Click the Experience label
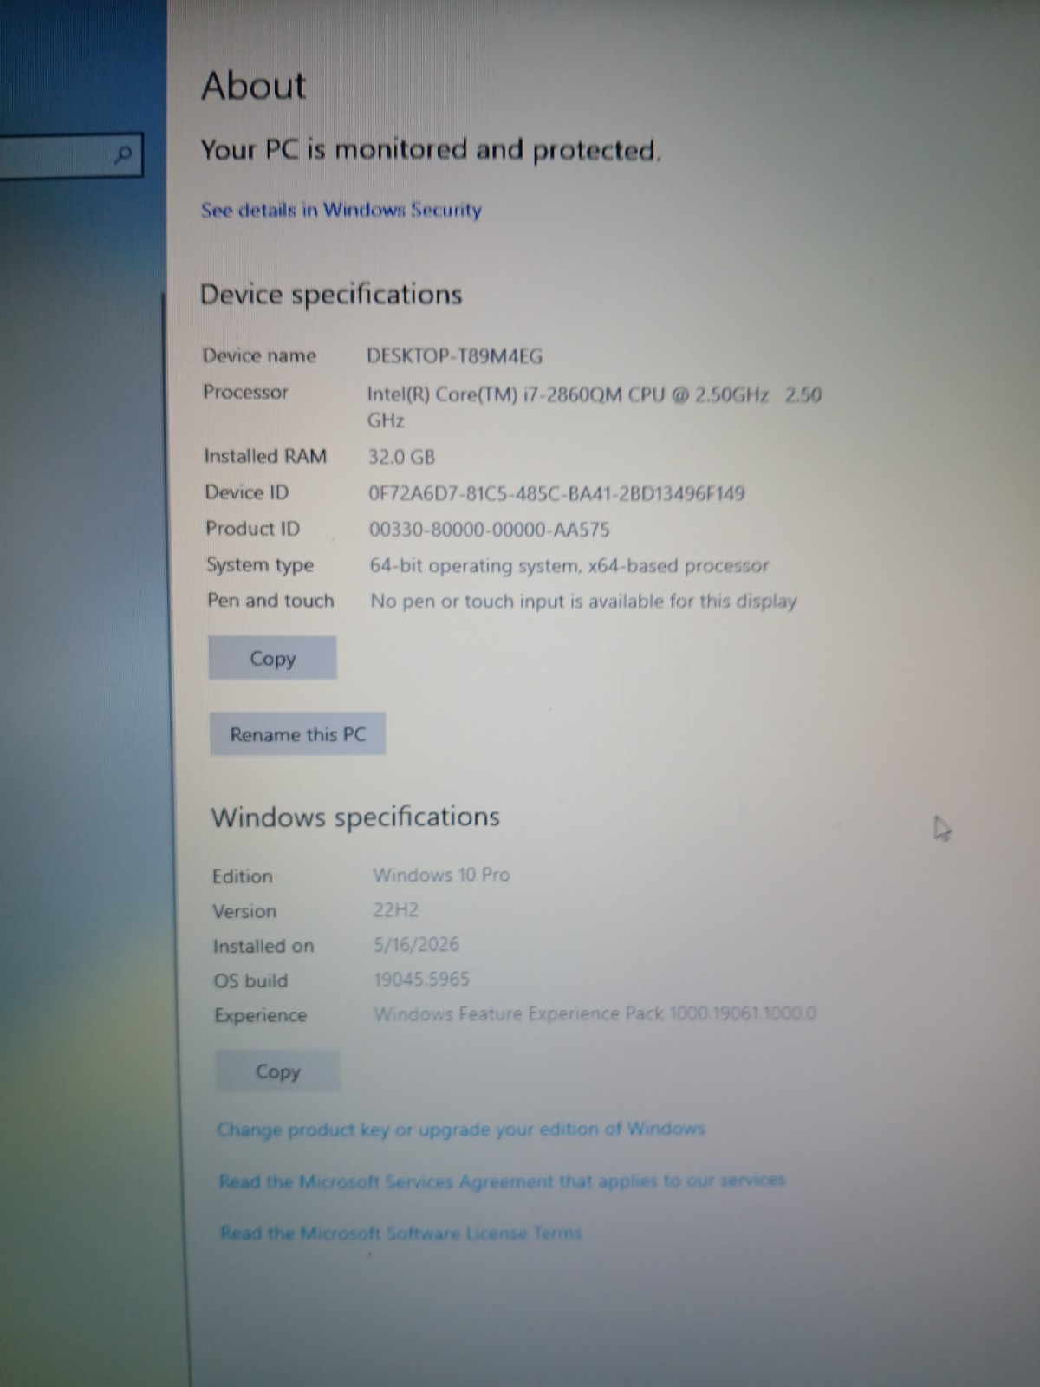Screen dimensions: 1040x1387 261,1015
